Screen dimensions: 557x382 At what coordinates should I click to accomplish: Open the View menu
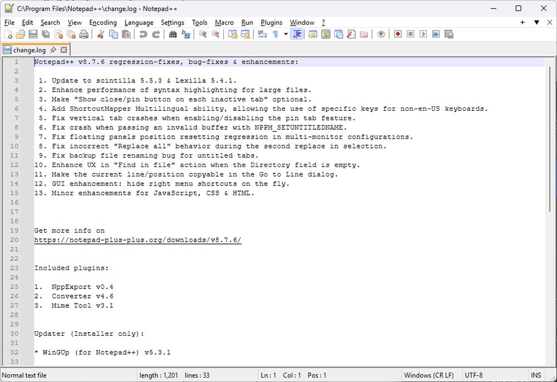[x=74, y=22]
